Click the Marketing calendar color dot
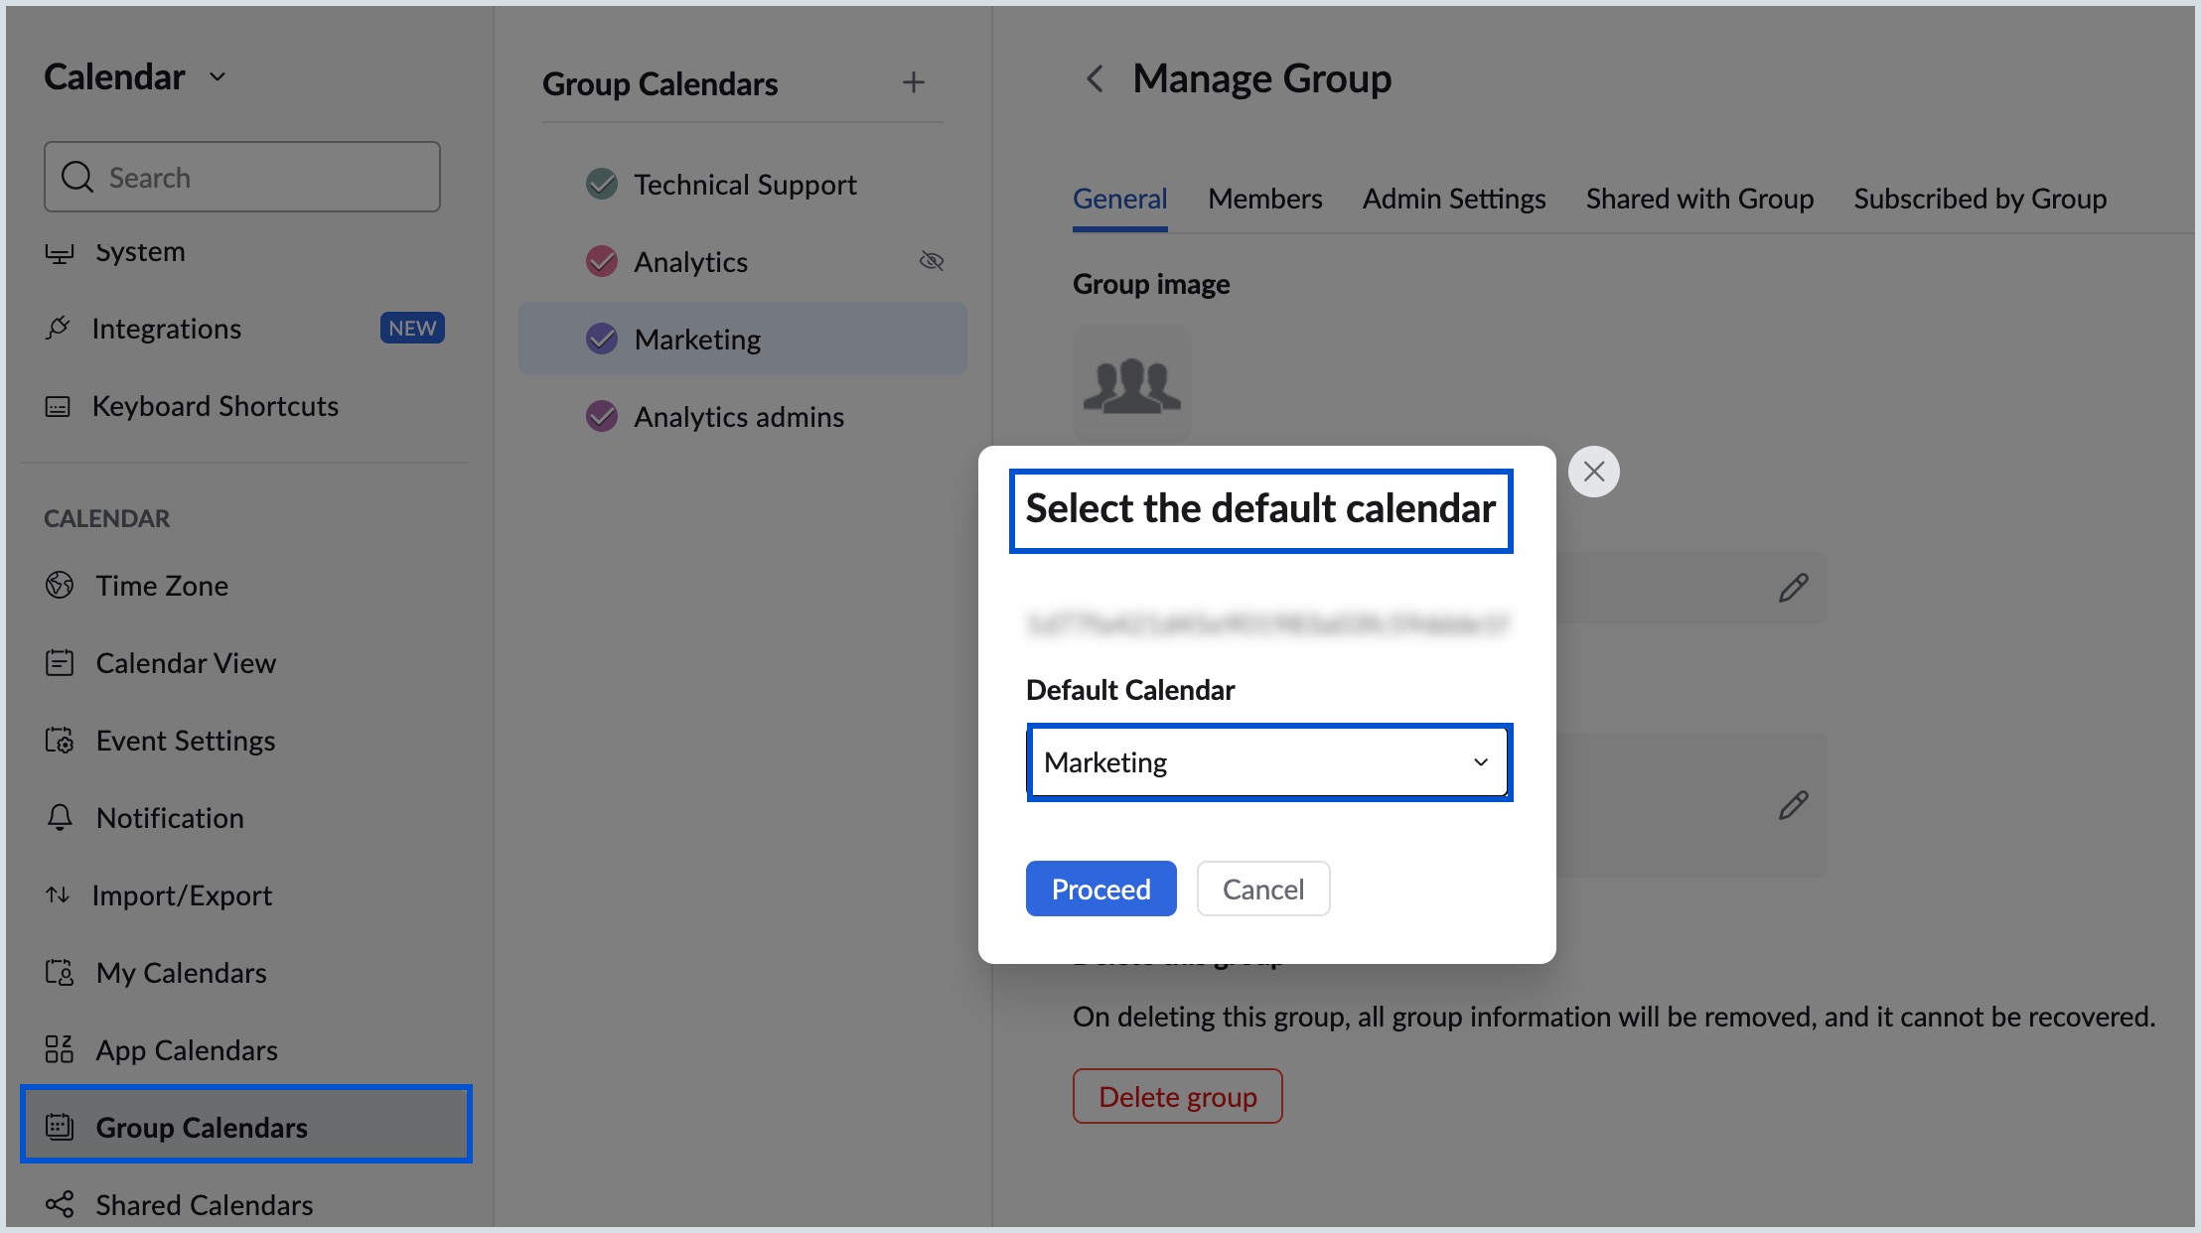This screenshot has width=2201, height=1233. [x=601, y=339]
